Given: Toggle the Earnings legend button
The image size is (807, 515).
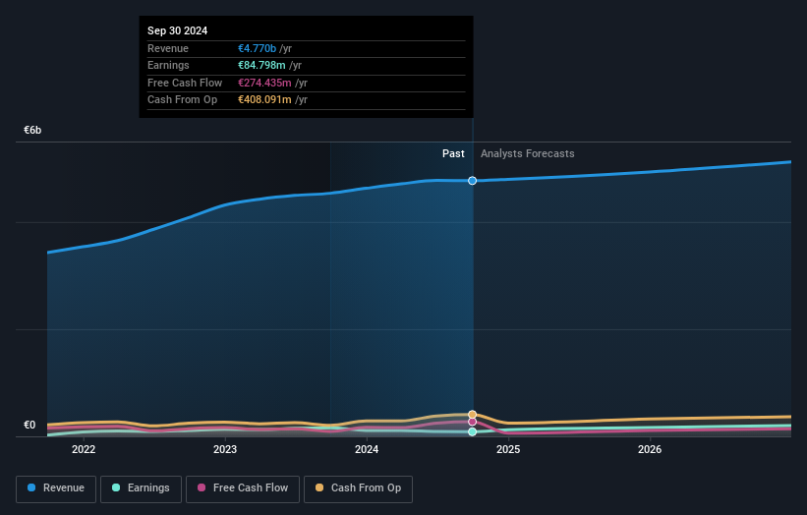Looking at the screenshot, I should point(141,488).
